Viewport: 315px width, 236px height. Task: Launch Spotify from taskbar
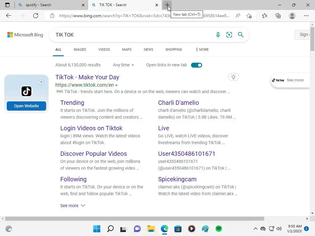pyautogui.click(x=219, y=229)
